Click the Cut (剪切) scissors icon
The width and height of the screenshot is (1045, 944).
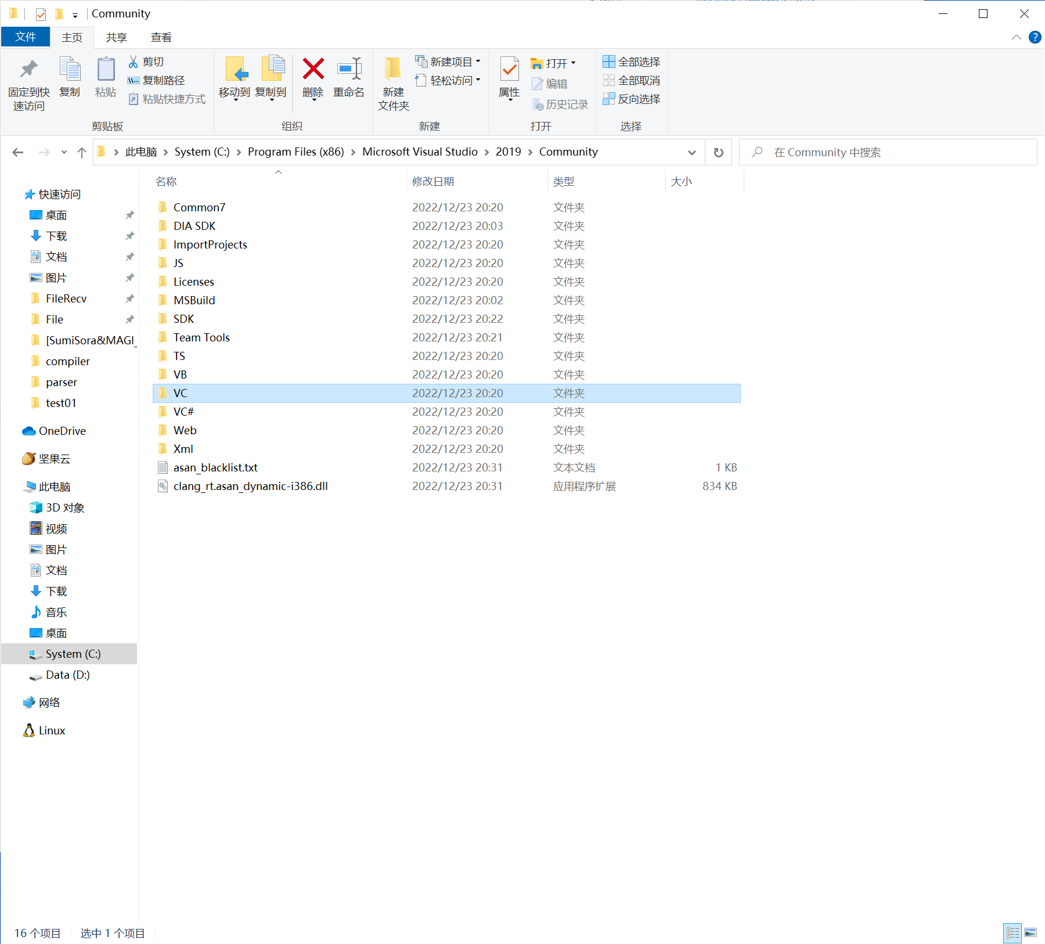pos(134,62)
